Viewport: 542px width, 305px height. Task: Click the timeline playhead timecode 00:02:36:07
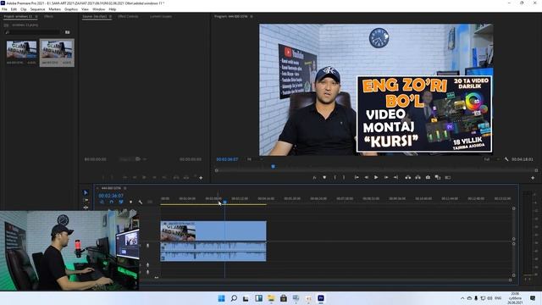coord(111,196)
